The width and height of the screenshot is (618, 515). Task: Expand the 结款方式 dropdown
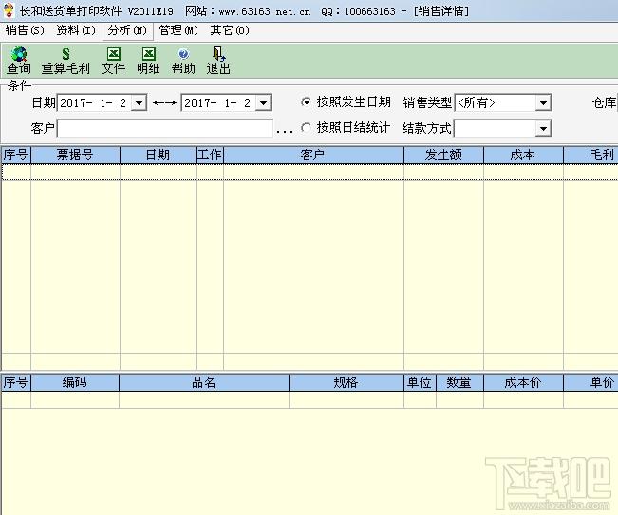(x=543, y=128)
